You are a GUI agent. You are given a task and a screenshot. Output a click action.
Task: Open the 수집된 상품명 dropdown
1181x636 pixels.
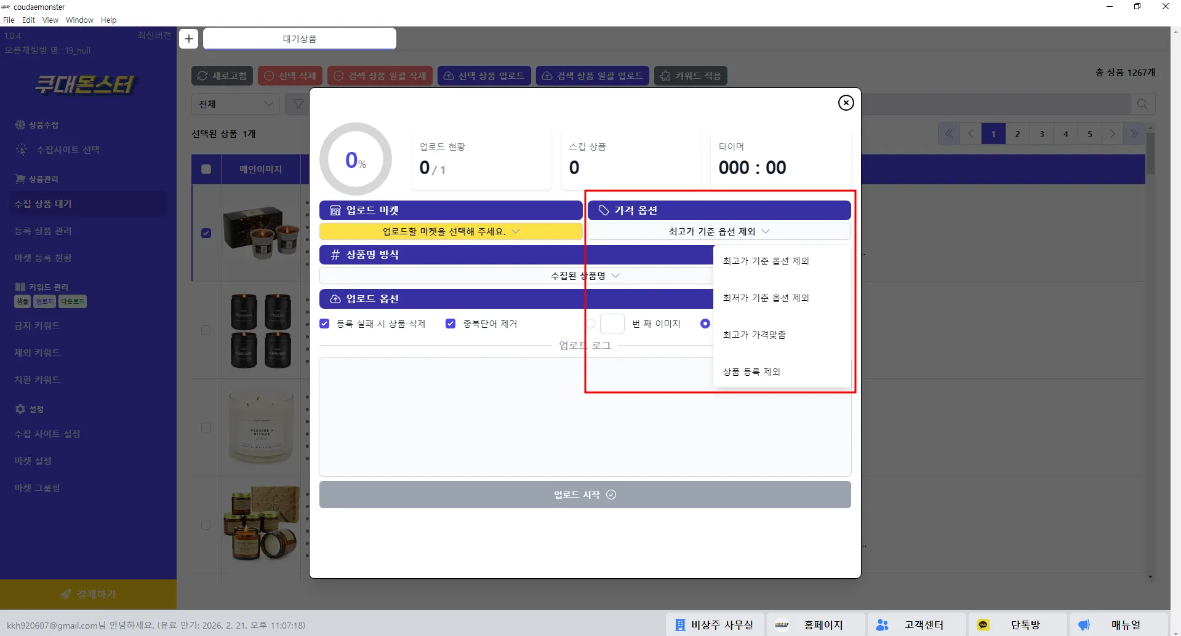click(x=585, y=276)
